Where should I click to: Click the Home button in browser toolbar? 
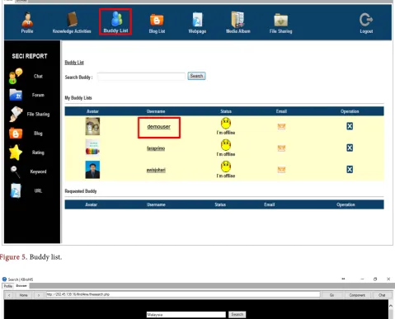(23, 295)
